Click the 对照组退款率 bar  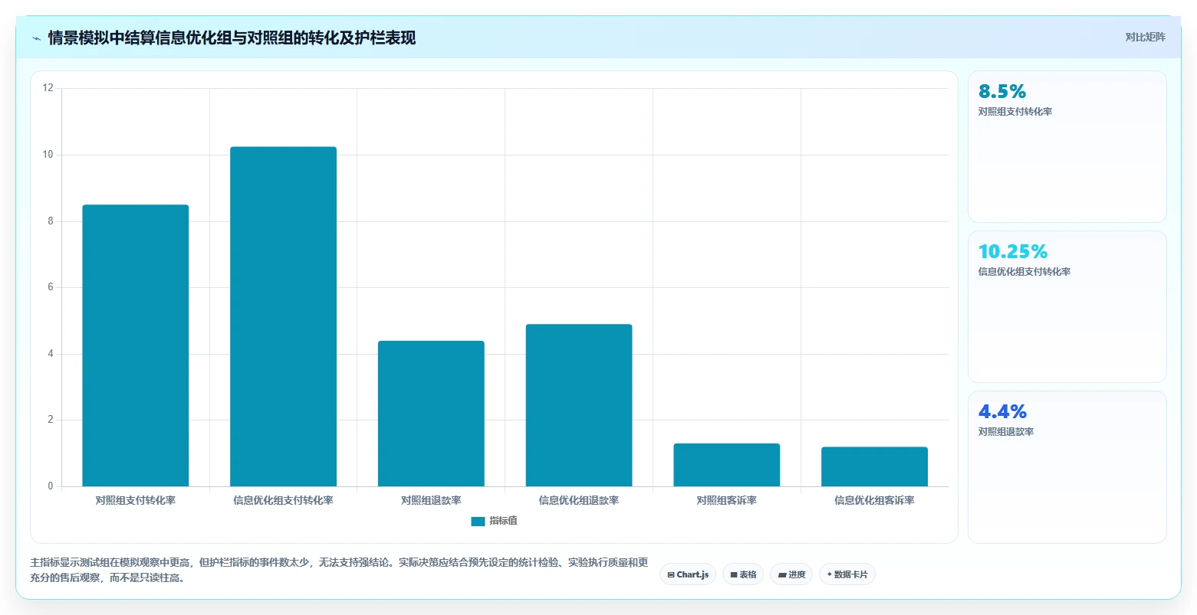431,414
